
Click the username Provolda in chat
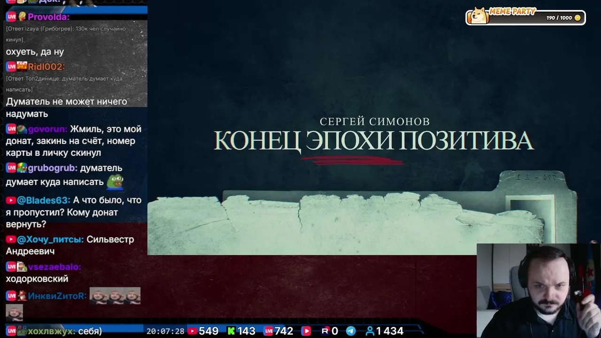click(48, 17)
